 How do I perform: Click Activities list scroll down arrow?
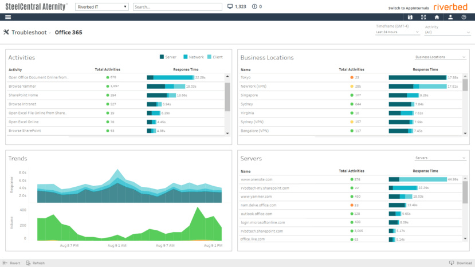[x=227, y=133]
